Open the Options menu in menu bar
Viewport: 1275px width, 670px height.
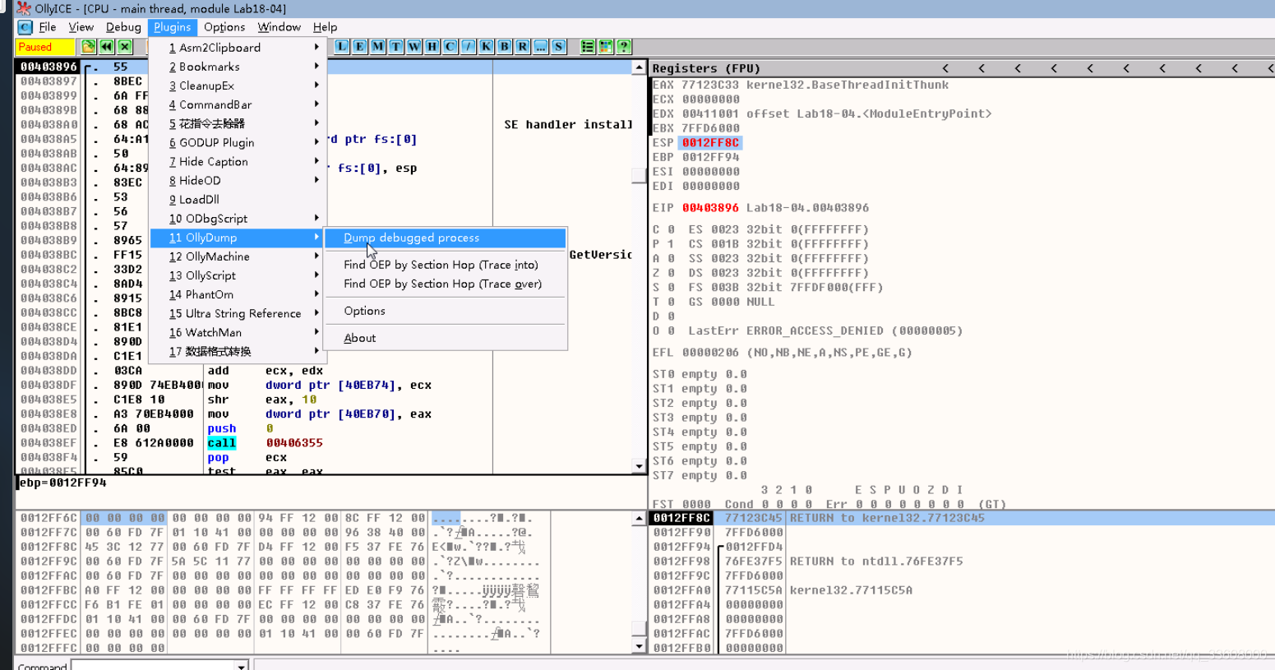[x=224, y=27]
